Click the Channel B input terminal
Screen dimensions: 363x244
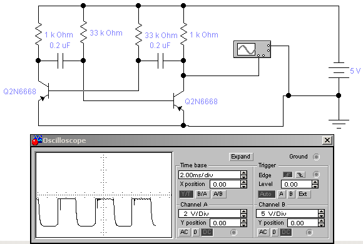point(309,232)
